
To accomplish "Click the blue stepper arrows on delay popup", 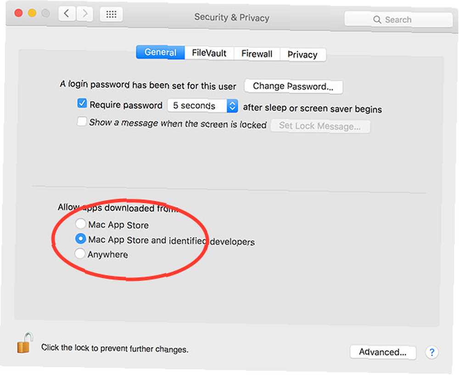I will (232, 106).
